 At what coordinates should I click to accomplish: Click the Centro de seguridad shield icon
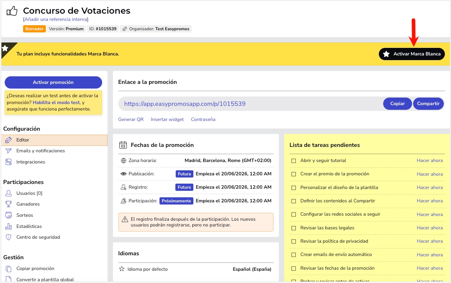coord(9,237)
